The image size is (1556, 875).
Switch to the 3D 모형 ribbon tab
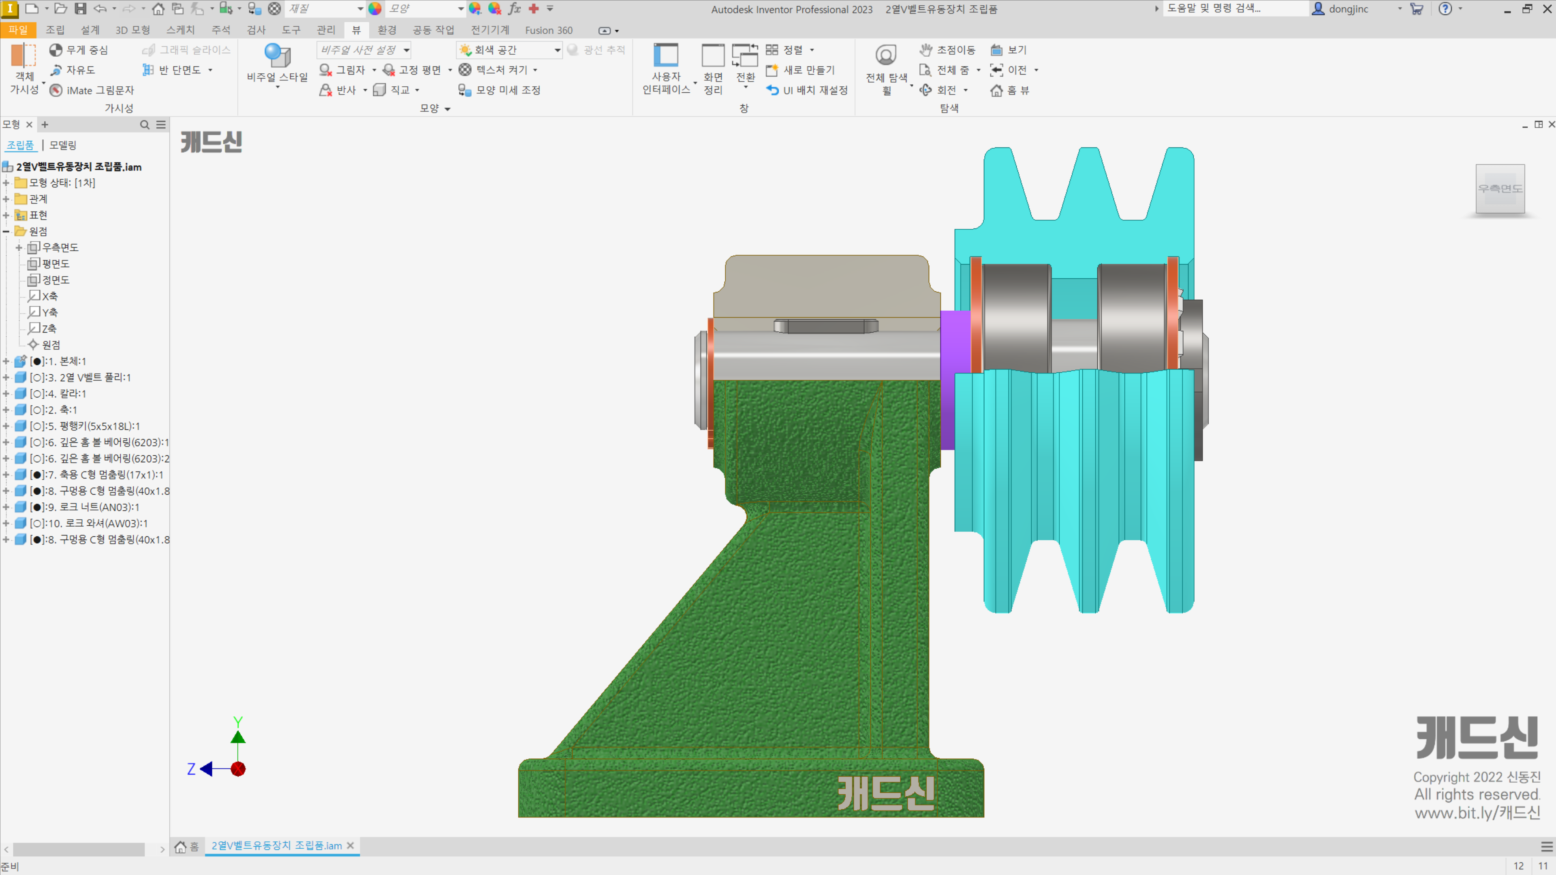tap(132, 30)
